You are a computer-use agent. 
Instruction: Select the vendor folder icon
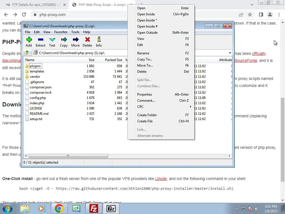(x=27, y=76)
